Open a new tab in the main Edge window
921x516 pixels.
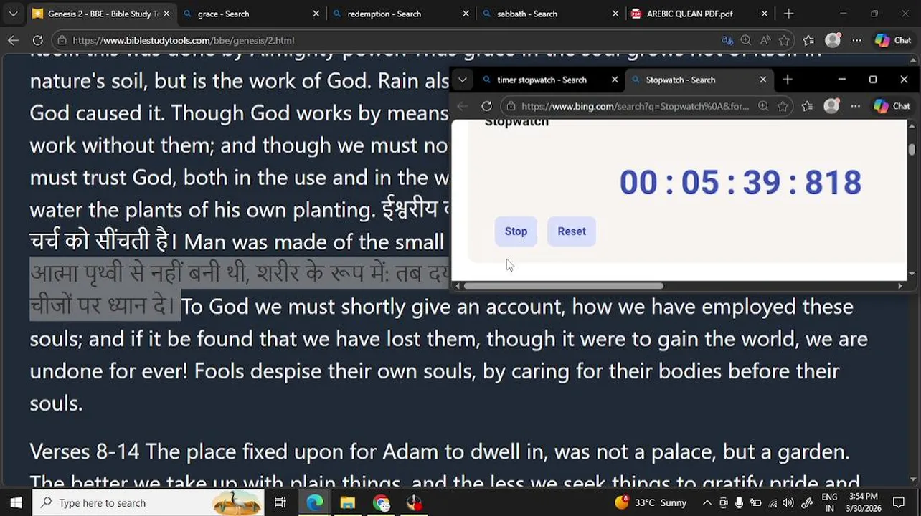(x=788, y=14)
